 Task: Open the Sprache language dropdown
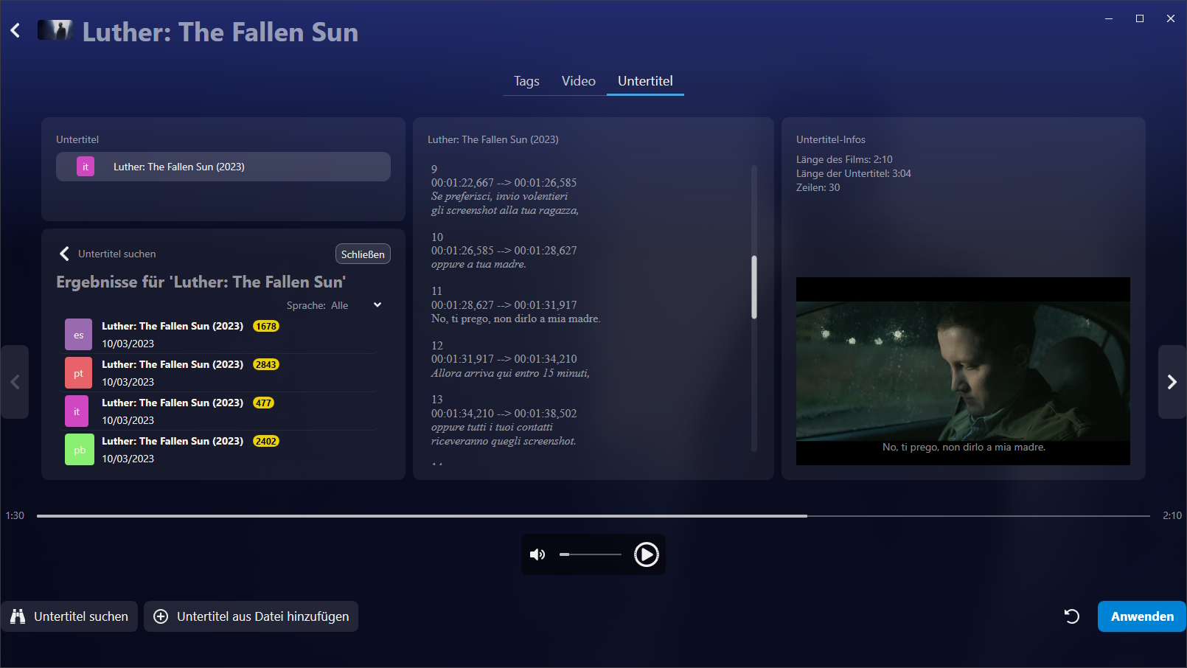[x=377, y=305]
